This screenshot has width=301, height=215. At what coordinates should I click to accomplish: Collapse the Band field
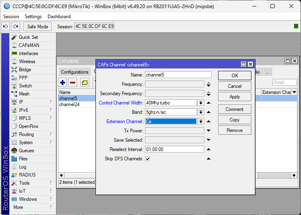[209, 112]
